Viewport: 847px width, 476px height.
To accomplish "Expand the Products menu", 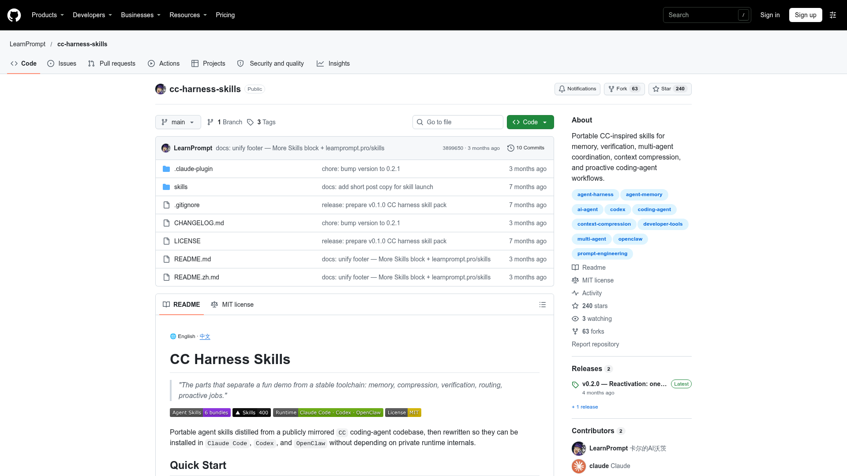I will pyautogui.click(x=48, y=15).
